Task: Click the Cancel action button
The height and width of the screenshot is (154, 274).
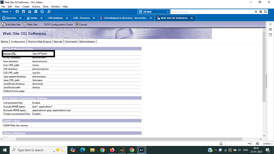Action: (81, 24)
